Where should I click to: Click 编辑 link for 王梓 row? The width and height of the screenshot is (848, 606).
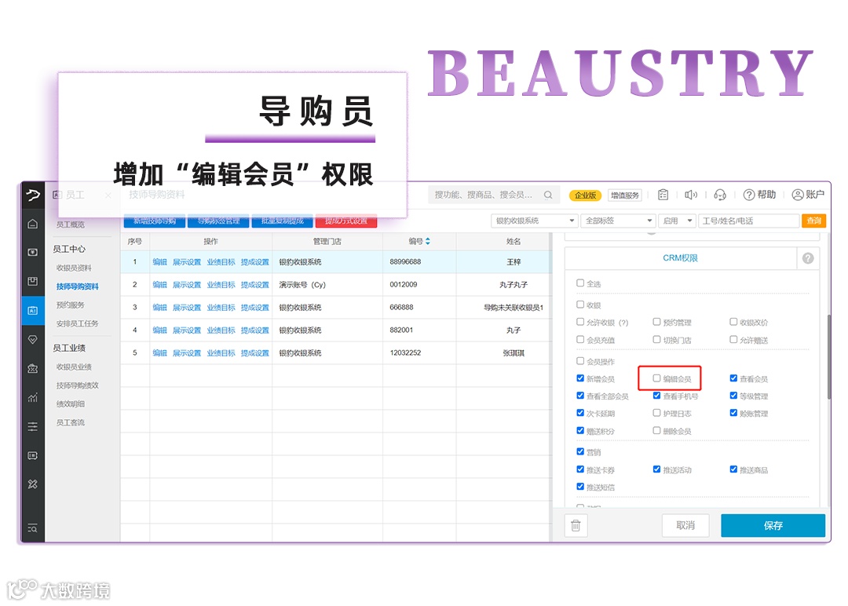pos(159,261)
